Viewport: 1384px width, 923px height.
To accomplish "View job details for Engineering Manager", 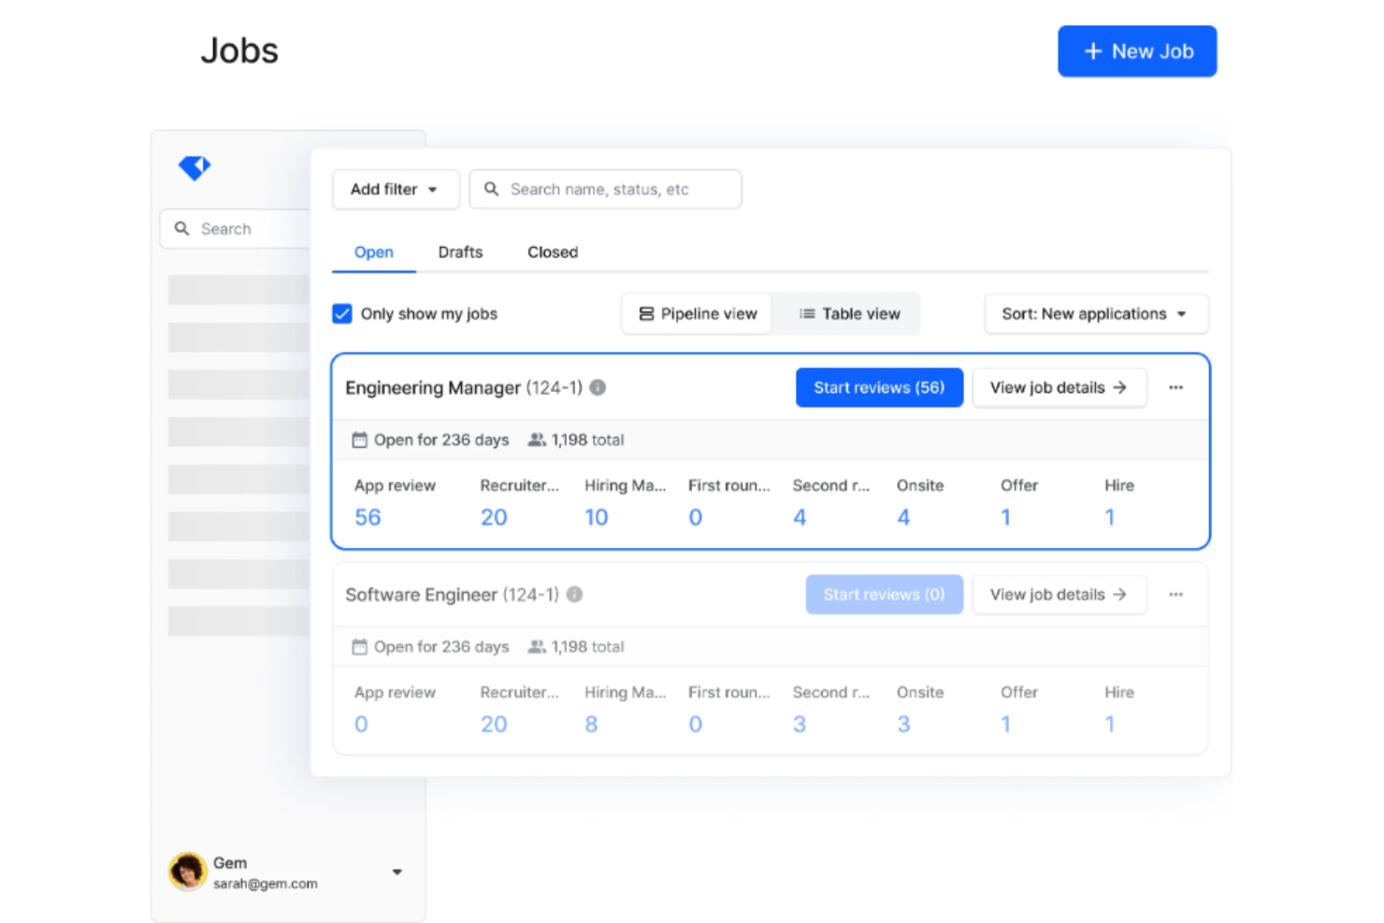I will 1059,387.
